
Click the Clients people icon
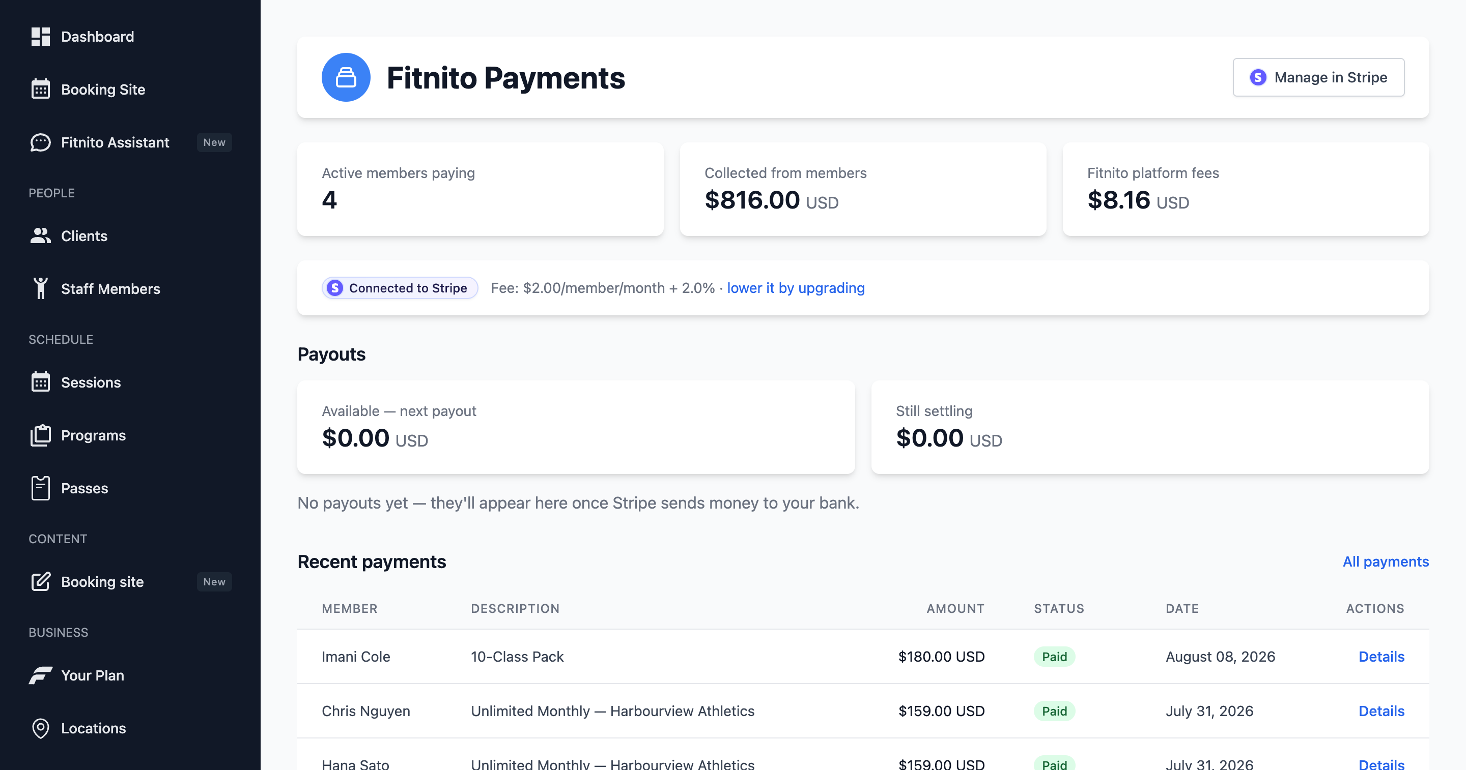[x=40, y=236]
